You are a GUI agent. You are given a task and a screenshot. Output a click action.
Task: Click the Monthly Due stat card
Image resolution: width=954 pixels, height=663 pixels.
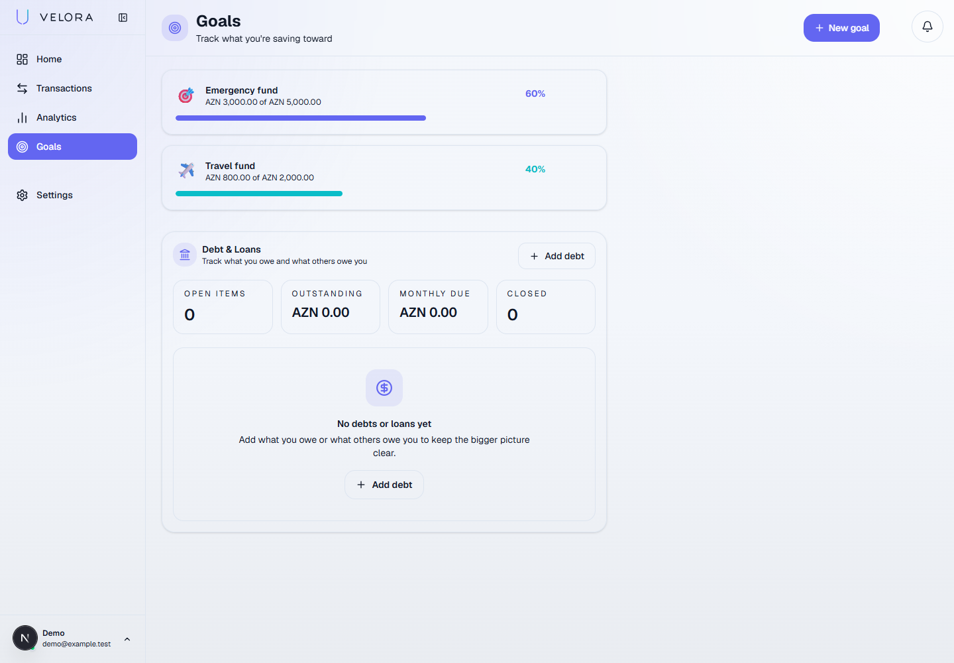pyautogui.click(x=438, y=307)
